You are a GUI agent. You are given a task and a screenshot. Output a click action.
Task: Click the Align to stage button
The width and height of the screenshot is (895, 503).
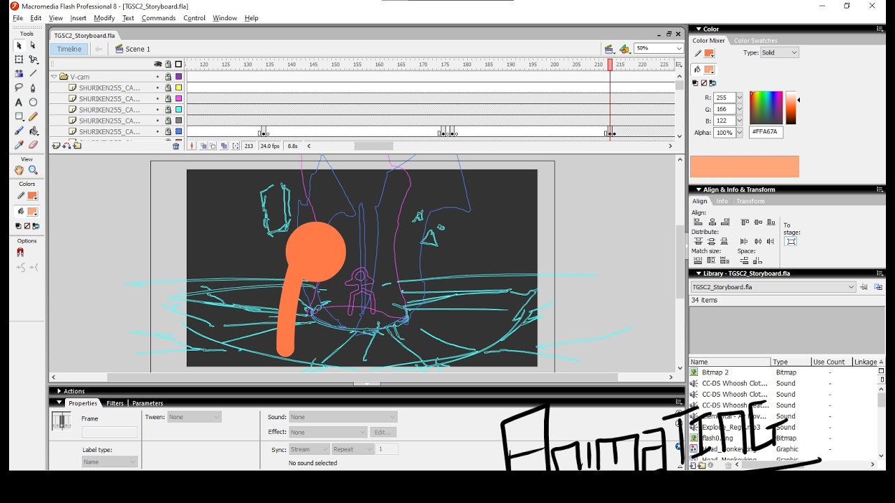tap(791, 242)
